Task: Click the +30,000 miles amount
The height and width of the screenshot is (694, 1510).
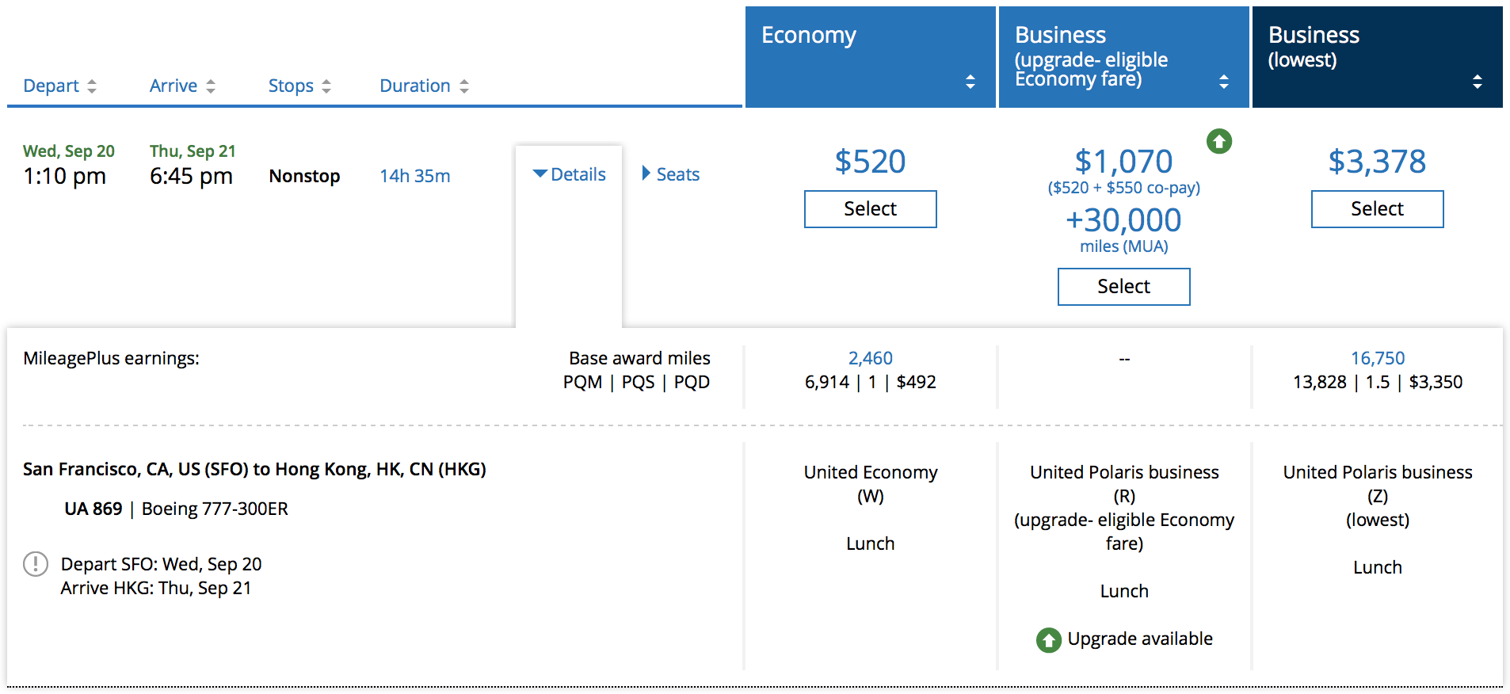Action: coord(1123,220)
